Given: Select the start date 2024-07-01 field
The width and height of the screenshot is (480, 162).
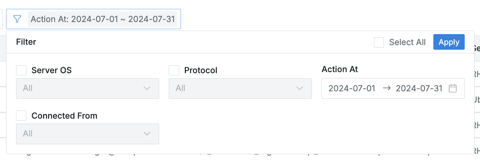Looking at the screenshot, I should coord(352,88).
